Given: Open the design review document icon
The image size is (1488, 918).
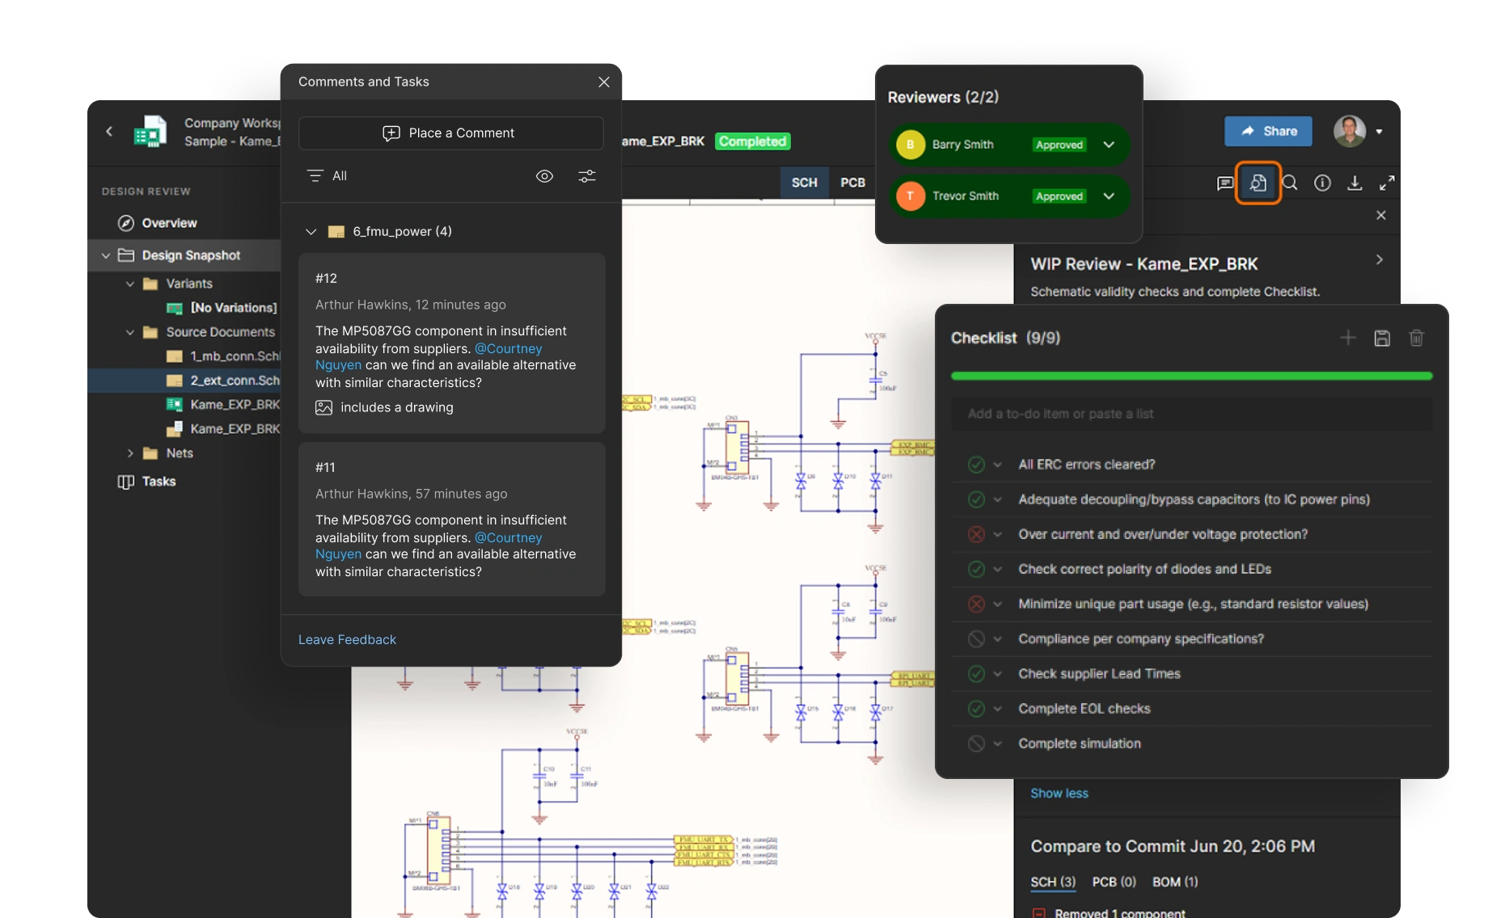Looking at the screenshot, I should 1258,183.
